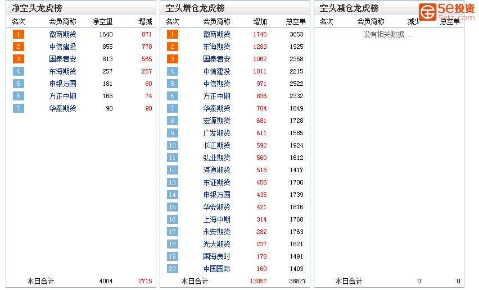Click the increase value 456 for 东证期货
479x290 pixels.
tap(261, 182)
